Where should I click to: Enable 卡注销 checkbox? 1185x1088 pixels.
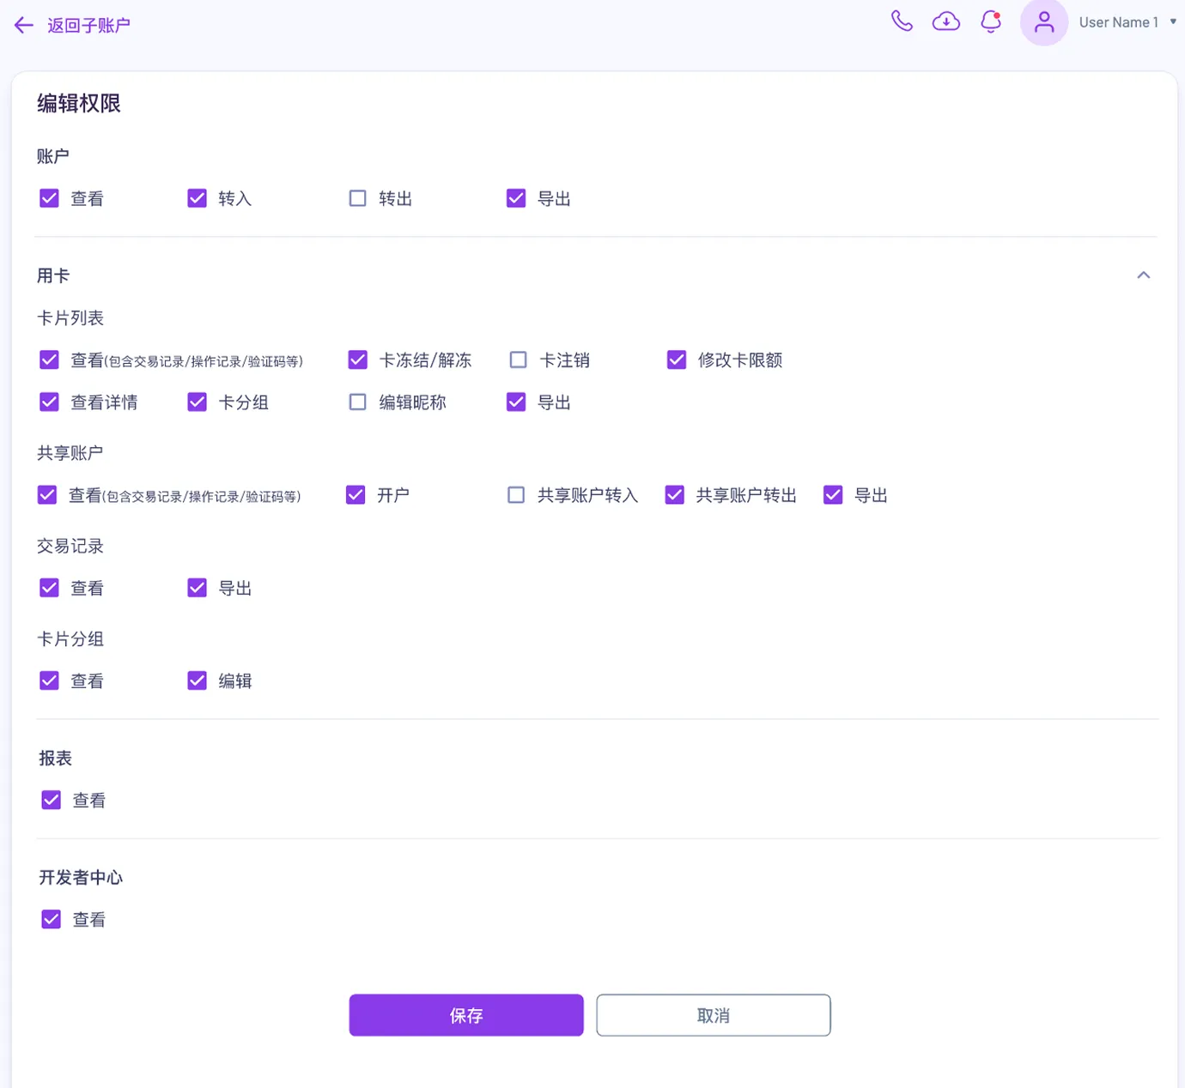pyautogui.click(x=519, y=360)
